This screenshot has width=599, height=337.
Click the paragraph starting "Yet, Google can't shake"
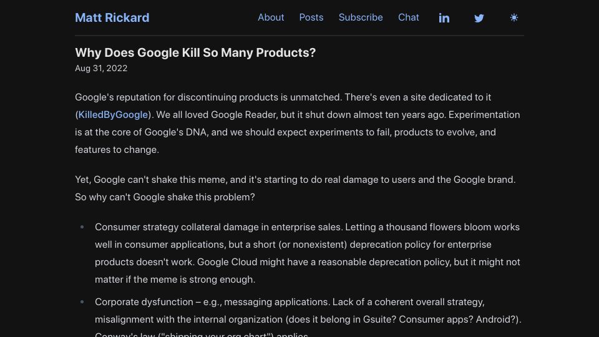[295, 188]
